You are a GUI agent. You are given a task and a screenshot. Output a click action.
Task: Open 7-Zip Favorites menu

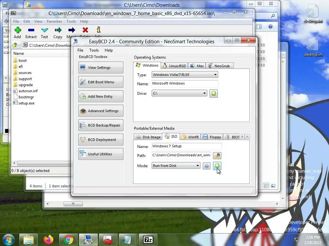point(54,21)
